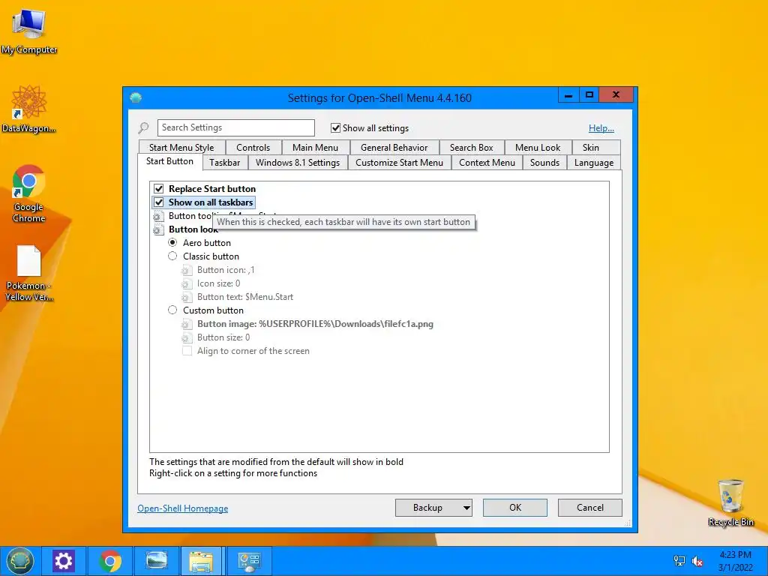Switch to the Start Menu Style tab
Image resolution: width=768 pixels, height=576 pixels.
[x=181, y=148]
